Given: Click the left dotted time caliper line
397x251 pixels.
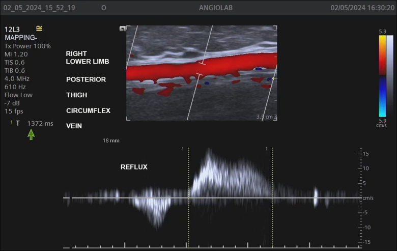Looking at the screenshot, I should point(188,198).
